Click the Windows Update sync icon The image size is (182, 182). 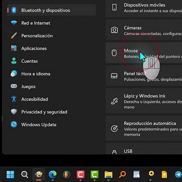tap(14, 124)
